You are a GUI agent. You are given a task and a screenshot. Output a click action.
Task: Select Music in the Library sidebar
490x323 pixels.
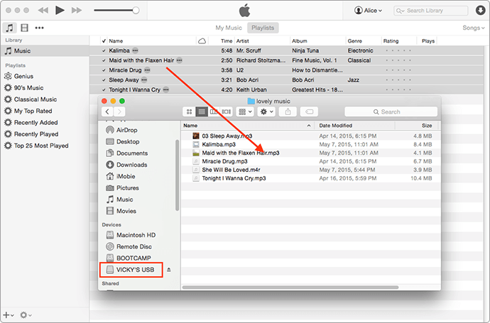tap(45, 51)
